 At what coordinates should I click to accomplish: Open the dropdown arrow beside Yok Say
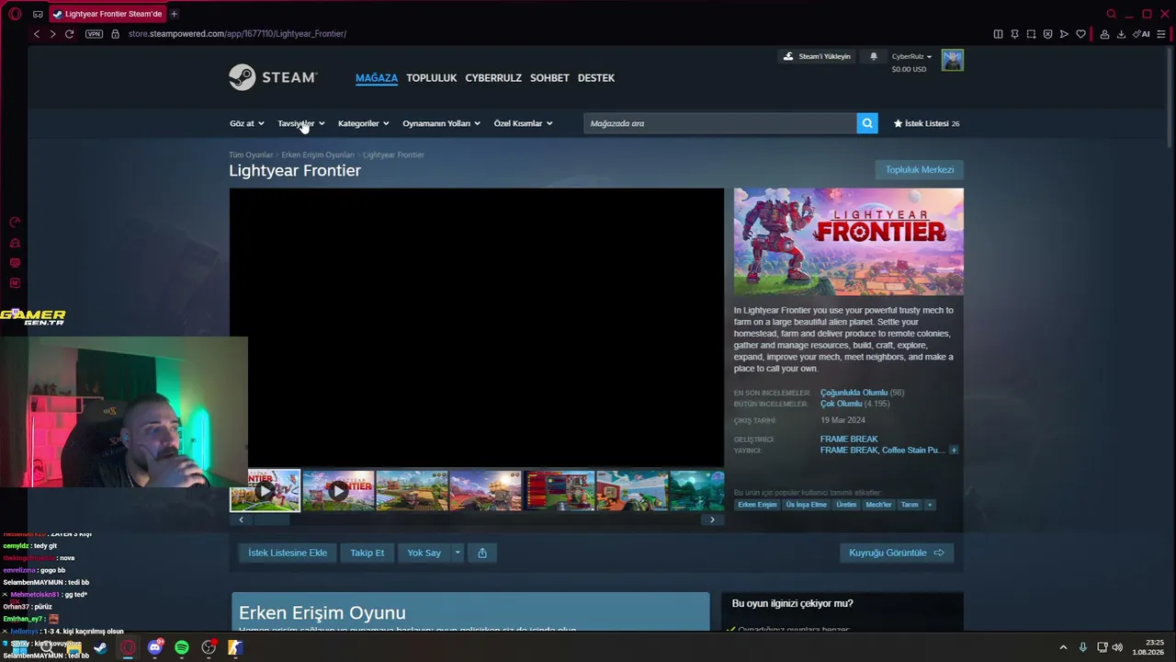coord(458,553)
